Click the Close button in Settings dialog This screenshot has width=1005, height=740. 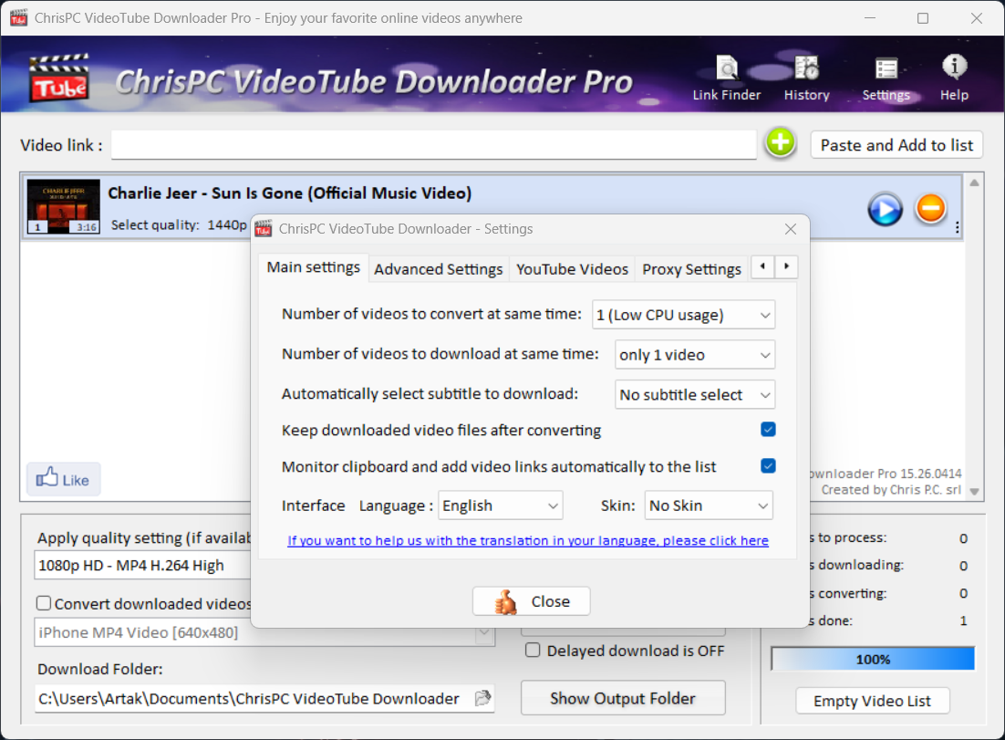pos(532,601)
